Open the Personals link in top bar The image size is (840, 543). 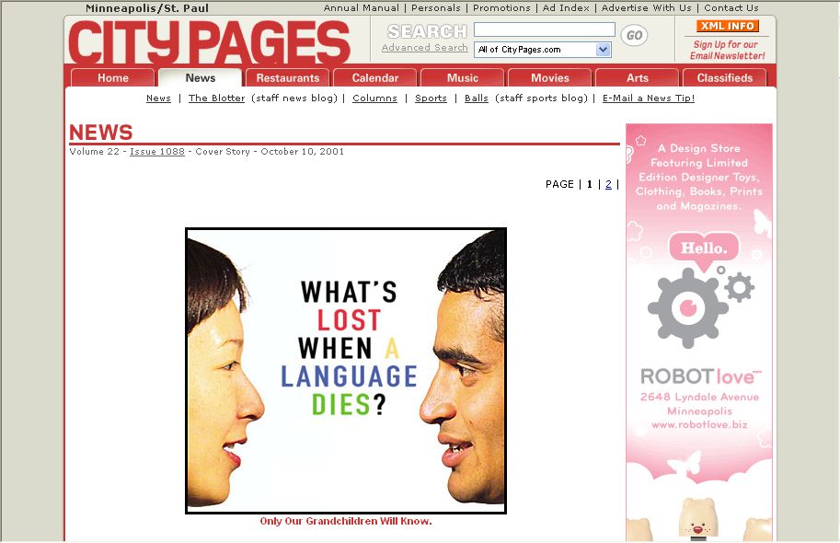tap(435, 8)
